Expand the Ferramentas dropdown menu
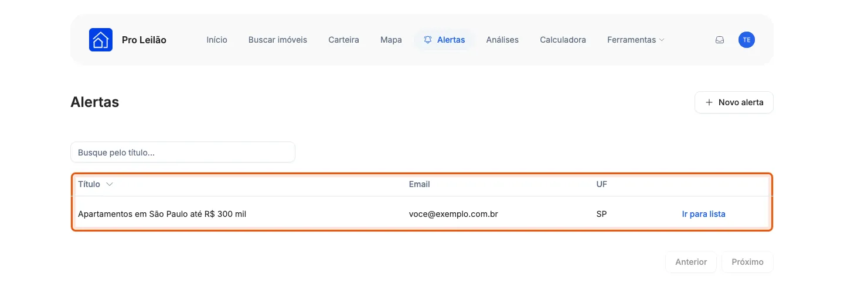 pos(636,40)
